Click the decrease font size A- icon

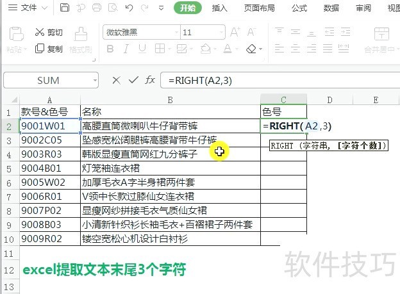click(251, 32)
